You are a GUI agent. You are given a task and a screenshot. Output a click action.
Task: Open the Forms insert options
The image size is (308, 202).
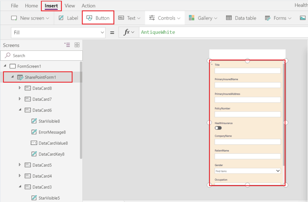(278, 18)
